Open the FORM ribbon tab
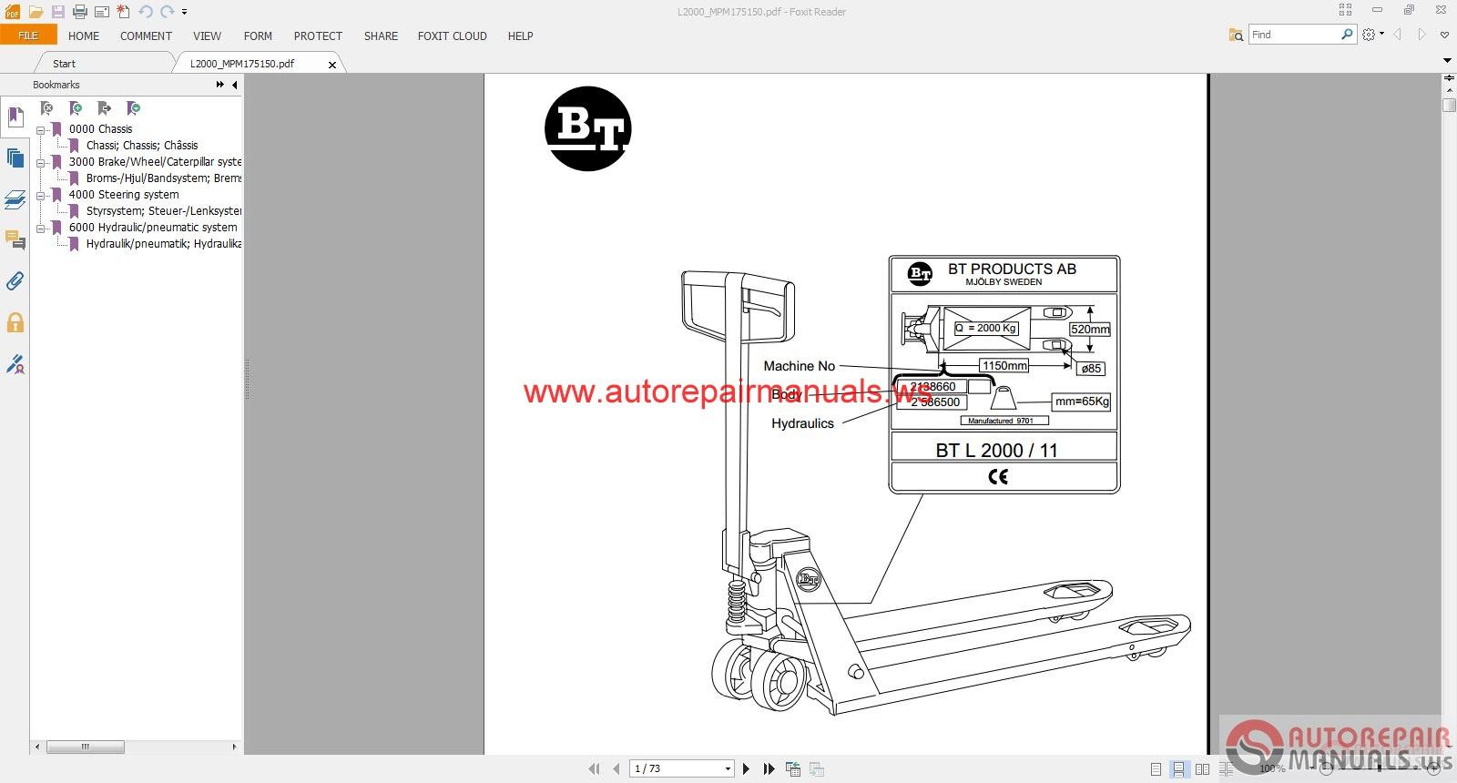Image resolution: width=1457 pixels, height=783 pixels. click(258, 36)
